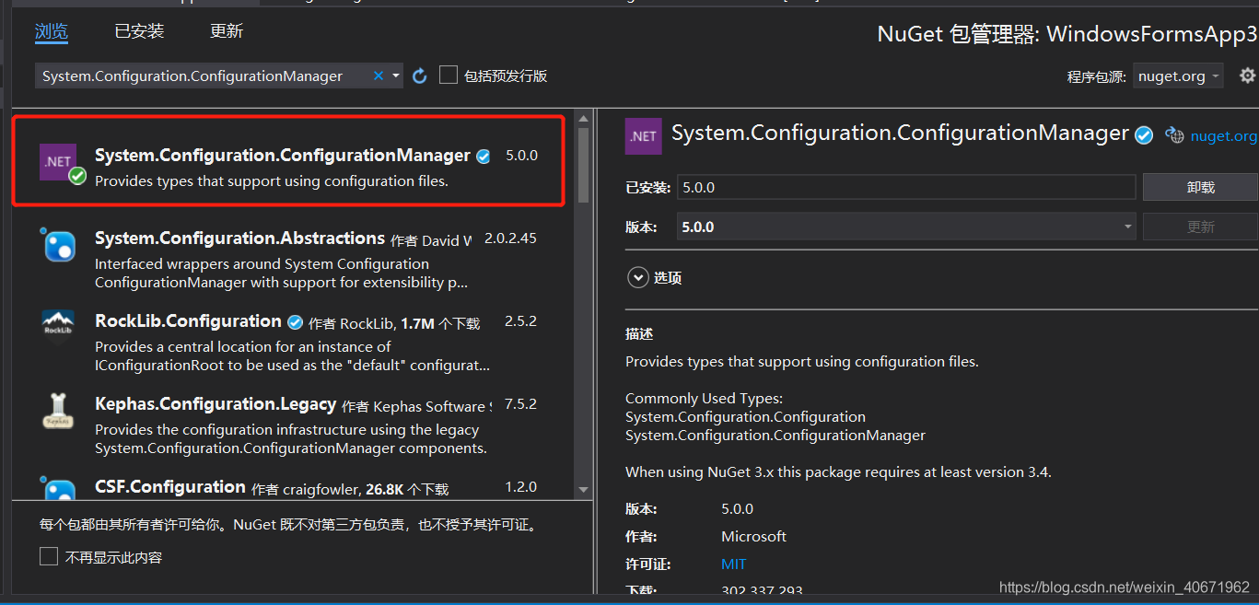This screenshot has height=605, width=1259.
Task: Switch to the Installed tab
Action: pyautogui.click(x=139, y=31)
